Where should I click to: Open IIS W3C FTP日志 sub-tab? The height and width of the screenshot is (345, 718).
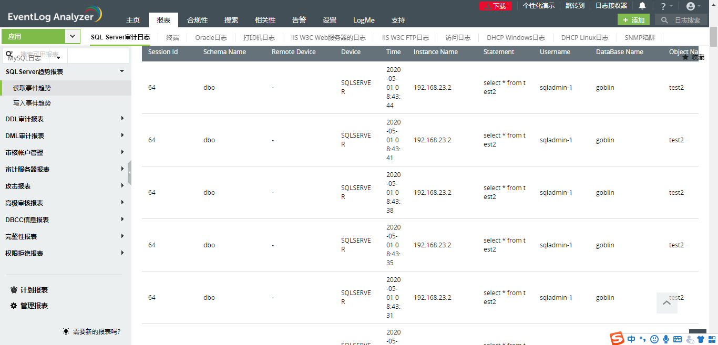(406, 38)
